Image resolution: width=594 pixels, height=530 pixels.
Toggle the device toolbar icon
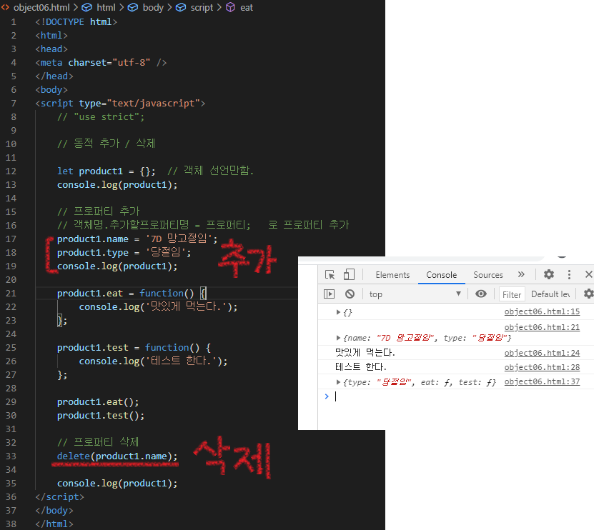click(349, 274)
